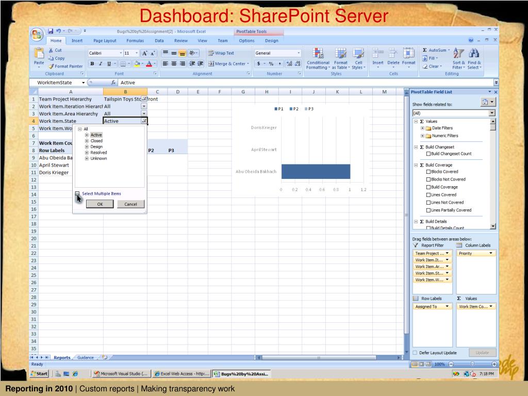Enable Defer Layout Update checkbox
Image resolution: width=528 pixels, height=396 pixels.
(x=415, y=353)
